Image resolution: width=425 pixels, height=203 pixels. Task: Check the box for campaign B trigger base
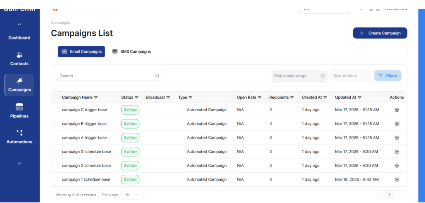(56, 124)
